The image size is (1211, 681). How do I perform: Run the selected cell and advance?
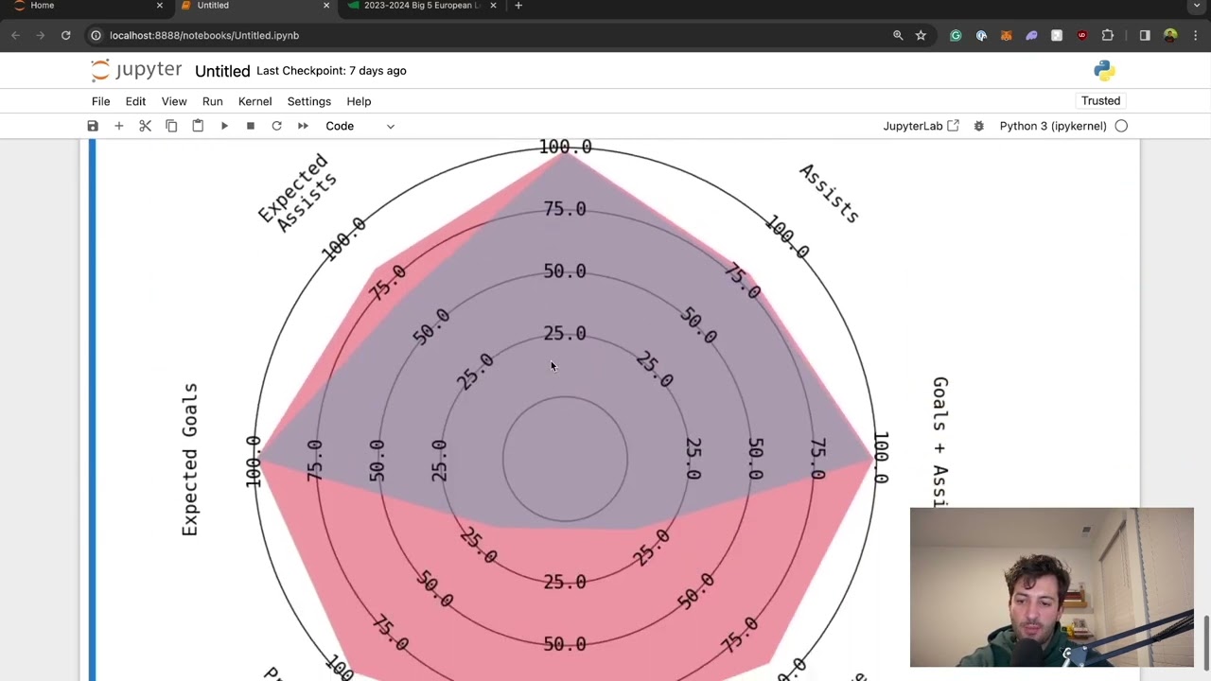[x=224, y=126]
